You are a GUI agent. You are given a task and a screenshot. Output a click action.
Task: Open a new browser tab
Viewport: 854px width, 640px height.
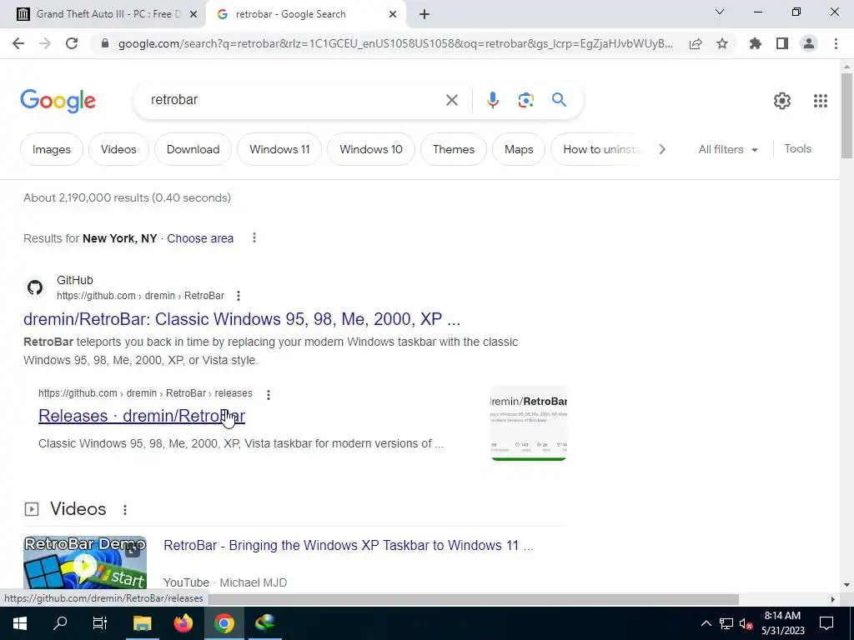tap(424, 14)
